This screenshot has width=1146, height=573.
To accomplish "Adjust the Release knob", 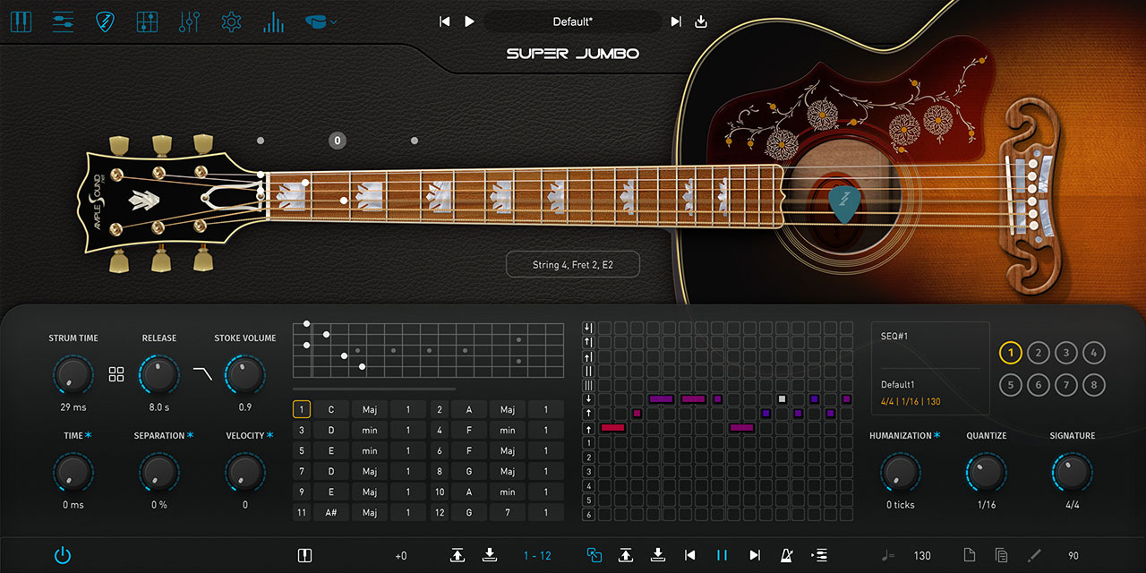I will pos(158,374).
